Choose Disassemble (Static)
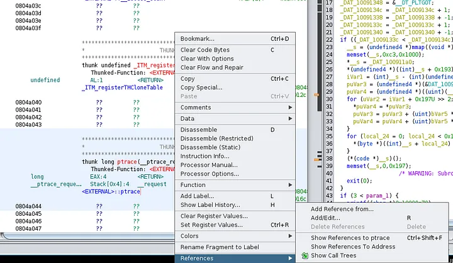The image size is (453, 263). click(235, 147)
